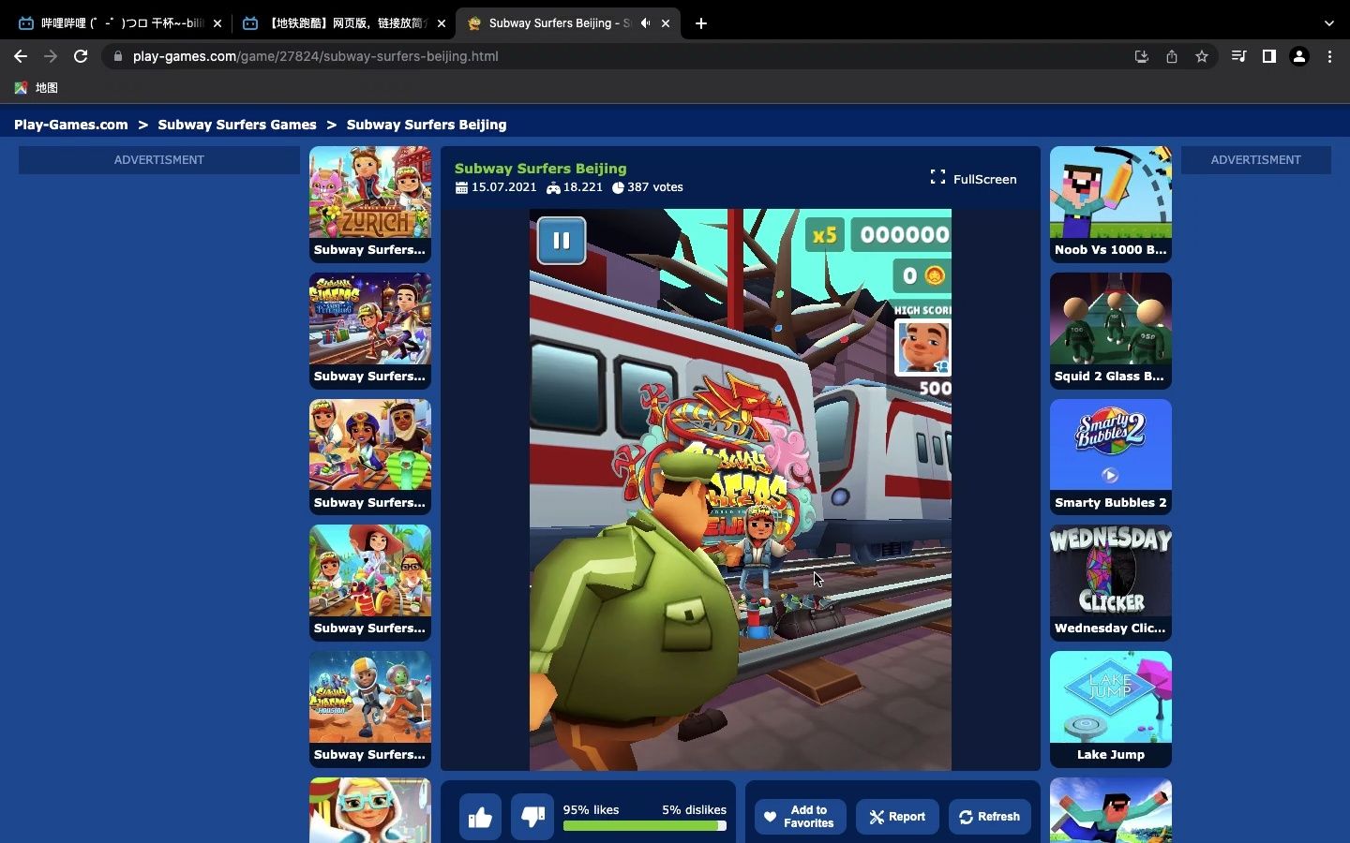Click the 15.07.2021 date text
1350x843 pixels.
coord(504,187)
